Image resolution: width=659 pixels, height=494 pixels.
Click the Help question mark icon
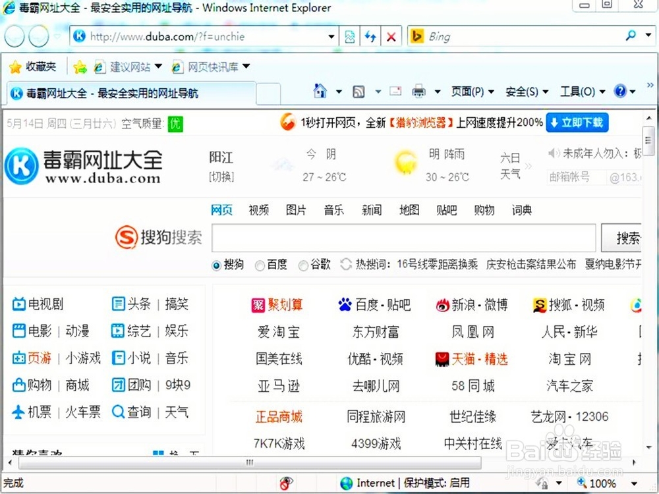620,91
